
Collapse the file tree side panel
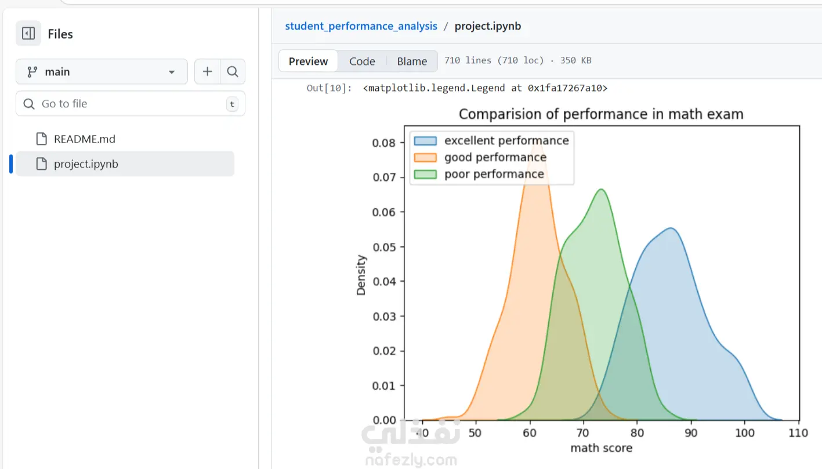[x=28, y=34]
